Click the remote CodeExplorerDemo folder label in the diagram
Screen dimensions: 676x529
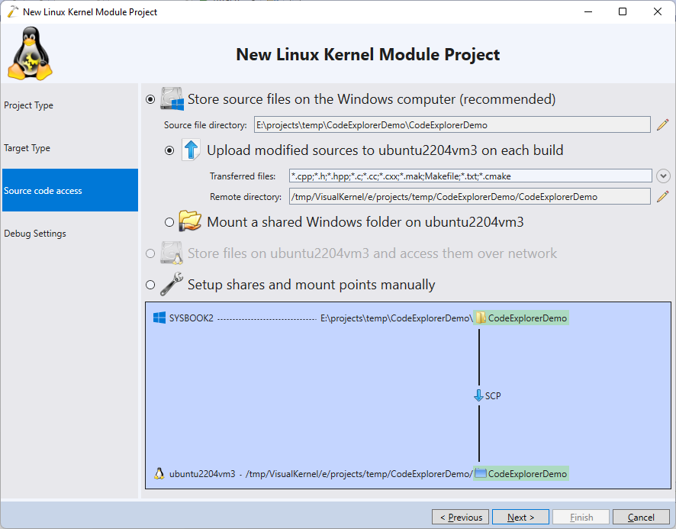527,473
